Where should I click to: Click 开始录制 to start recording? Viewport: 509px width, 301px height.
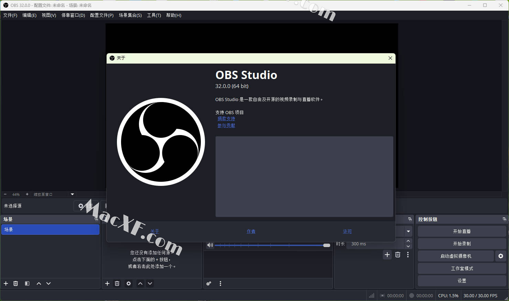[462, 244]
